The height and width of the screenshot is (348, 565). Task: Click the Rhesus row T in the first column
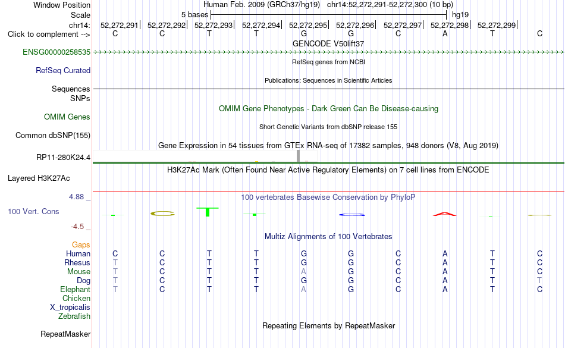[x=115, y=262]
